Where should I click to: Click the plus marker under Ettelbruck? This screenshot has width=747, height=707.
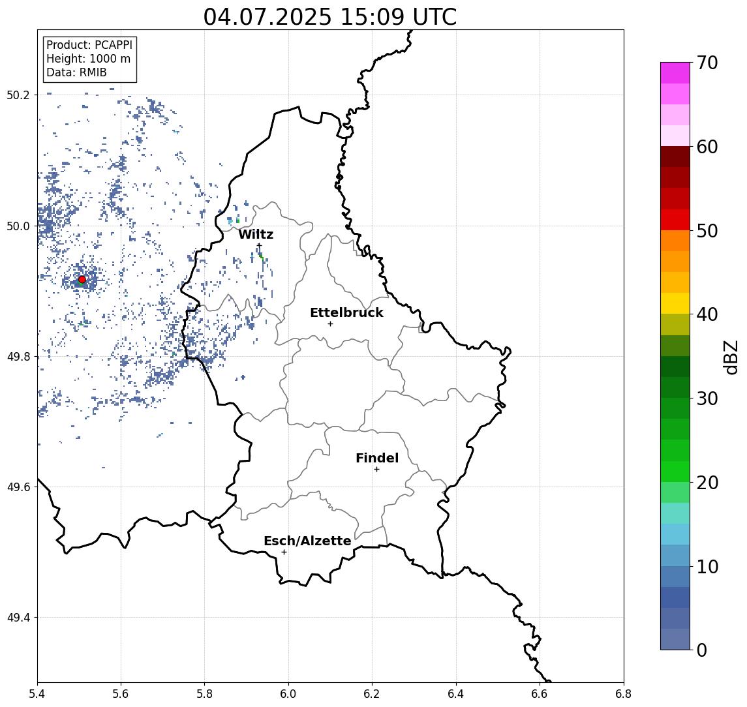pyautogui.click(x=330, y=324)
